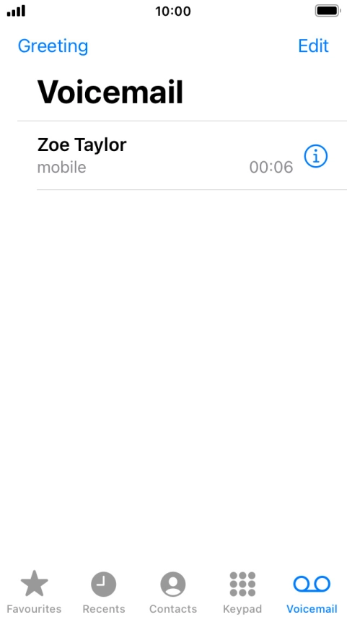Switch to the Recents tab label
Screen dimensions: 347x617
[x=104, y=609]
